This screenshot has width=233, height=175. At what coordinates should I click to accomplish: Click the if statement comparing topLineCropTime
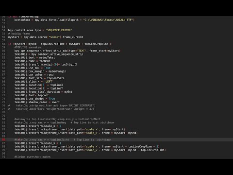60,44
